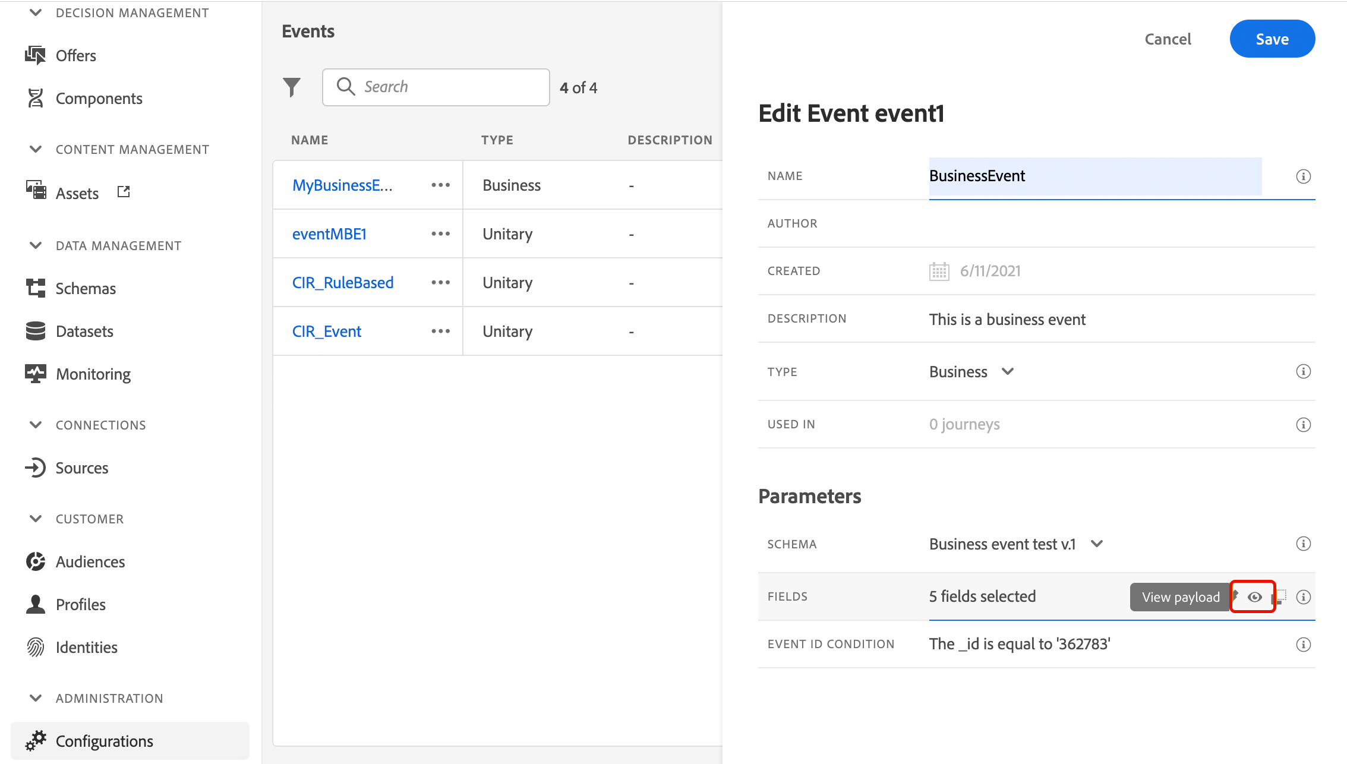Open the more options menu for MyBusinessE... row
The height and width of the screenshot is (764, 1347).
click(440, 185)
